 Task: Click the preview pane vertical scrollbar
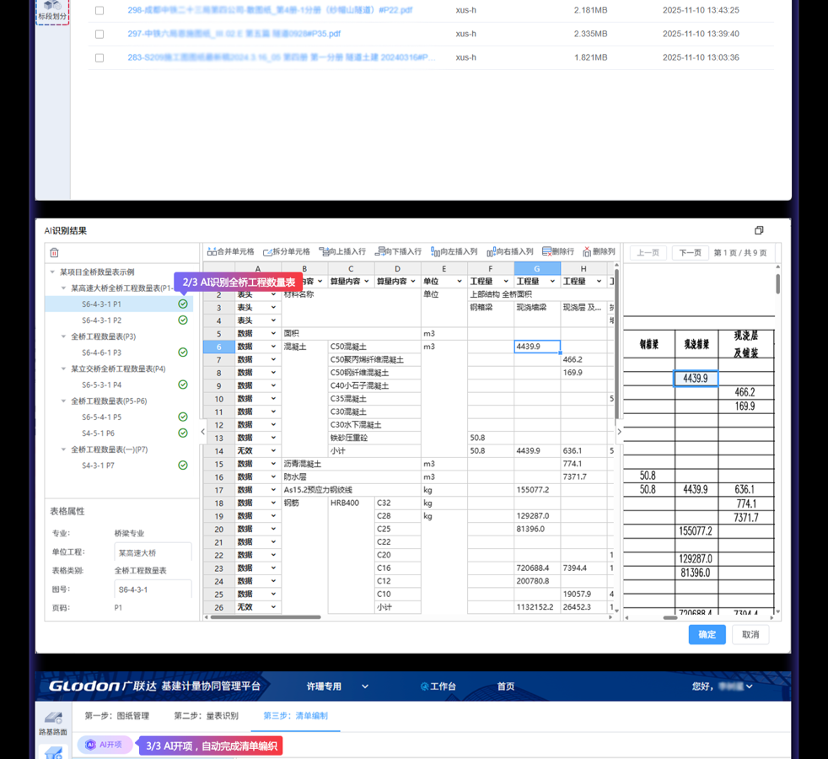pos(778,283)
